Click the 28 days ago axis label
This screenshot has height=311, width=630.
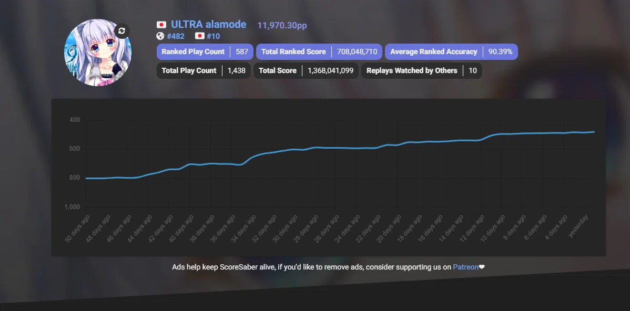click(x=306, y=228)
